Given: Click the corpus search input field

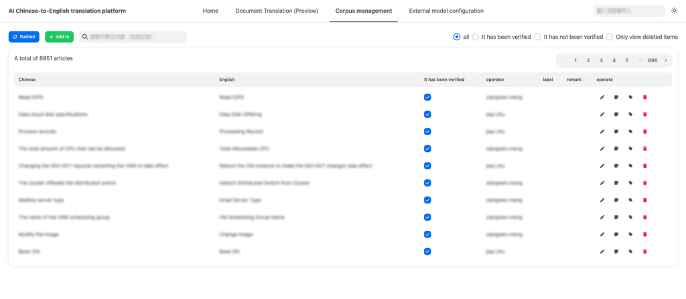Looking at the screenshot, I should [x=133, y=37].
